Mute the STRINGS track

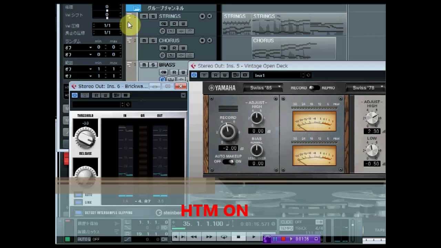tap(144, 16)
